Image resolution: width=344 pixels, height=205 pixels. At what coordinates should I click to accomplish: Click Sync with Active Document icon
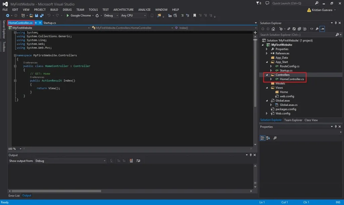[x=289, y=29]
